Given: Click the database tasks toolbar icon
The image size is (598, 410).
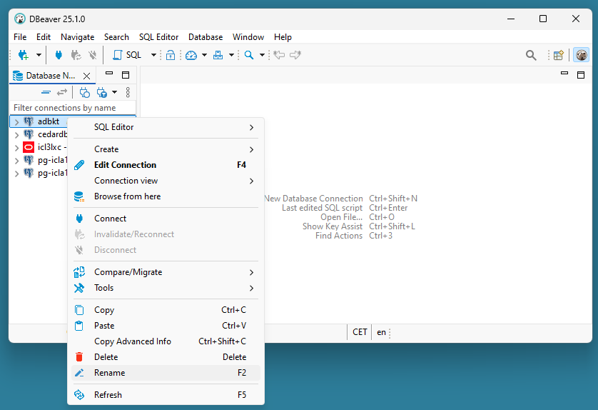Looking at the screenshot, I should point(218,55).
